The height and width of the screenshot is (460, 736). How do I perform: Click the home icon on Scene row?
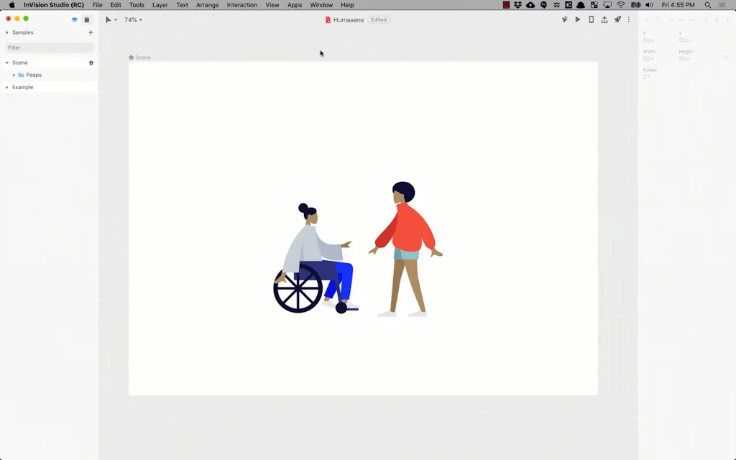(x=91, y=63)
